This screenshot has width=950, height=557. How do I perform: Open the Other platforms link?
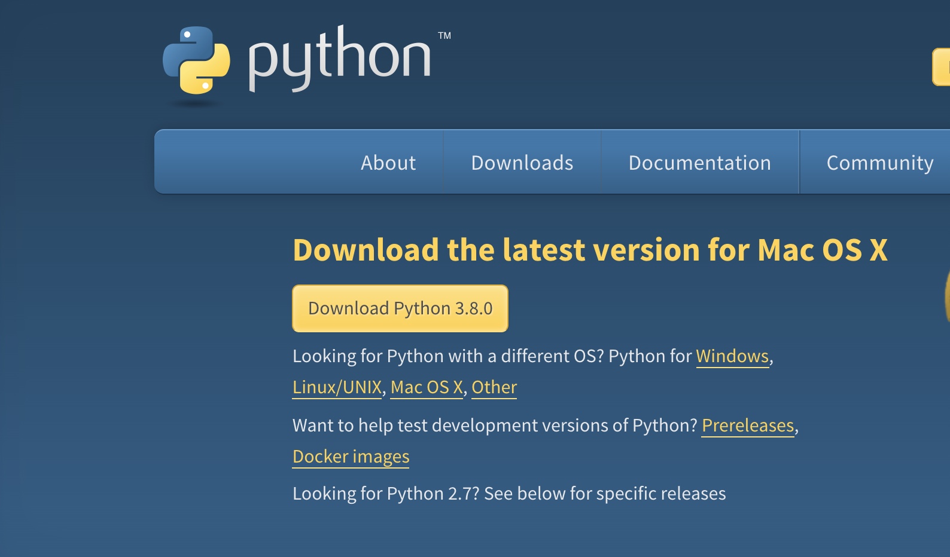coord(494,387)
